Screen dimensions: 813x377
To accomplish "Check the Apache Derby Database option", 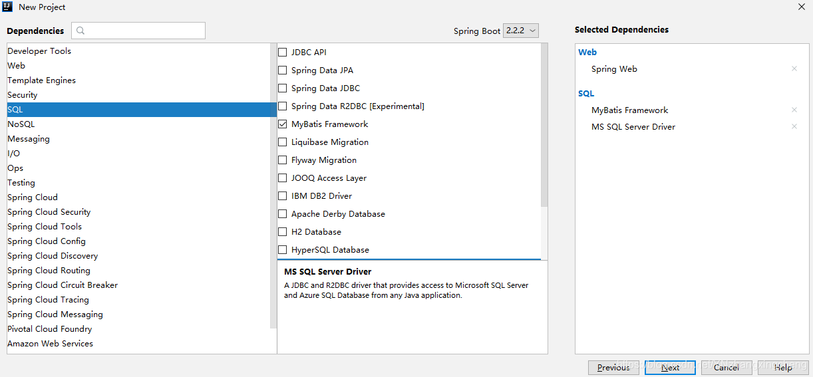I will pos(283,213).
